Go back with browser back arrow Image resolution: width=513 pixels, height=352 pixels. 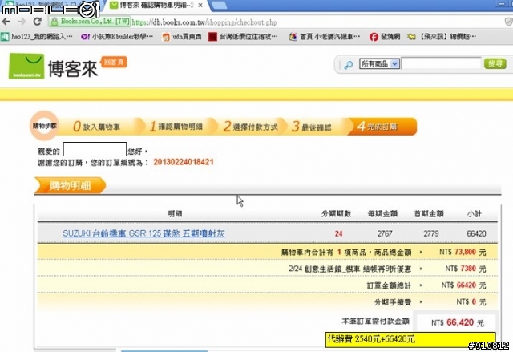point(6,22)
